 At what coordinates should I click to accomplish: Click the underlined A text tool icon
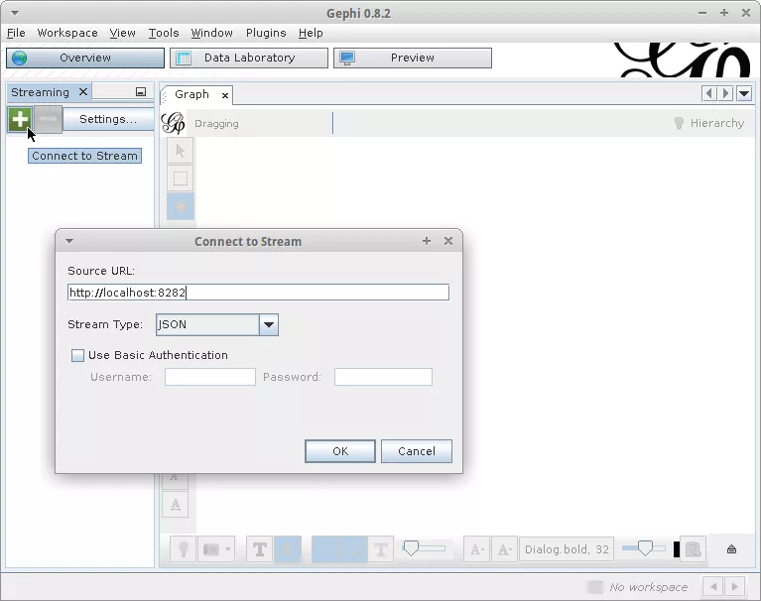176,505
